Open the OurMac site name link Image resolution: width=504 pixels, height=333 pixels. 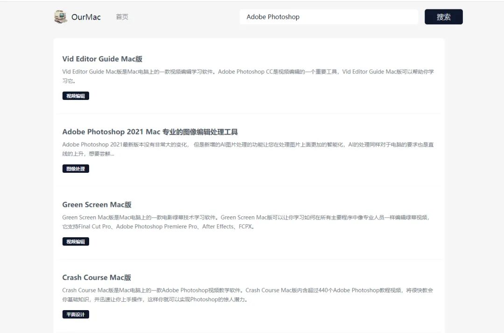[x=86, y=17]
